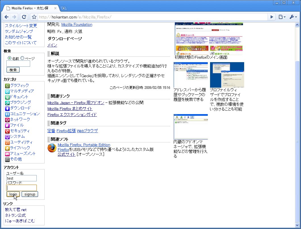Close the Mozilla Firefox tab

click(55, 8)
